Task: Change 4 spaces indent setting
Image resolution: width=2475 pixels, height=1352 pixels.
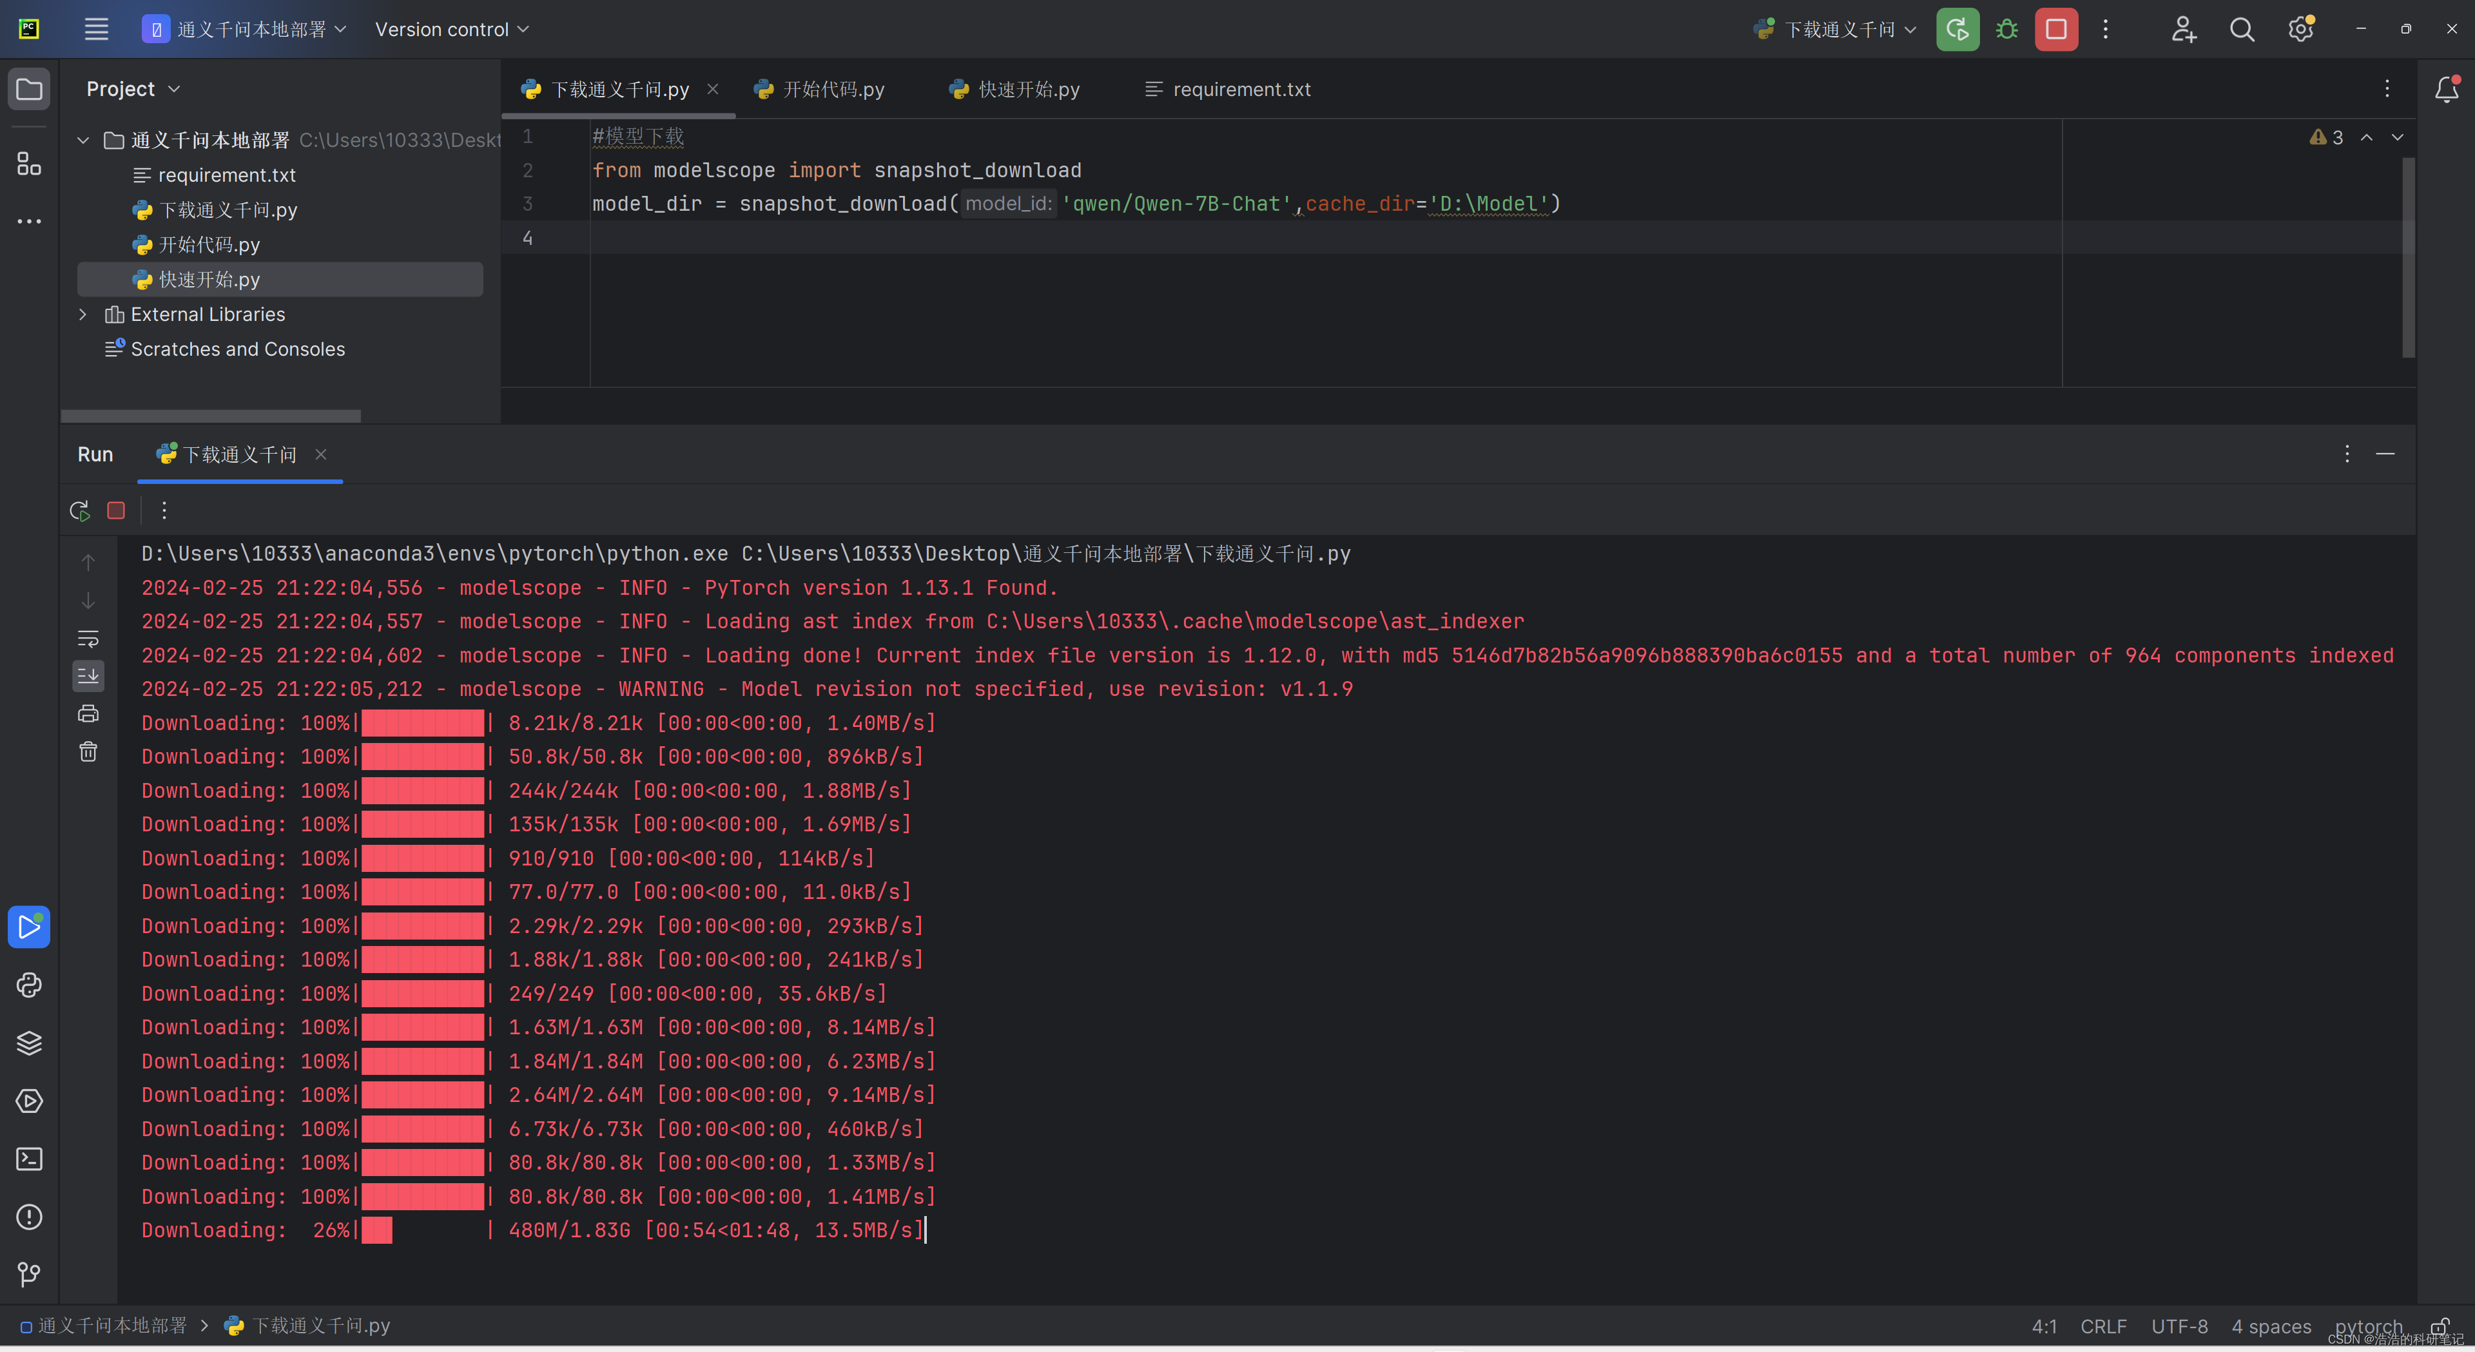Action: [2271, 1326]
